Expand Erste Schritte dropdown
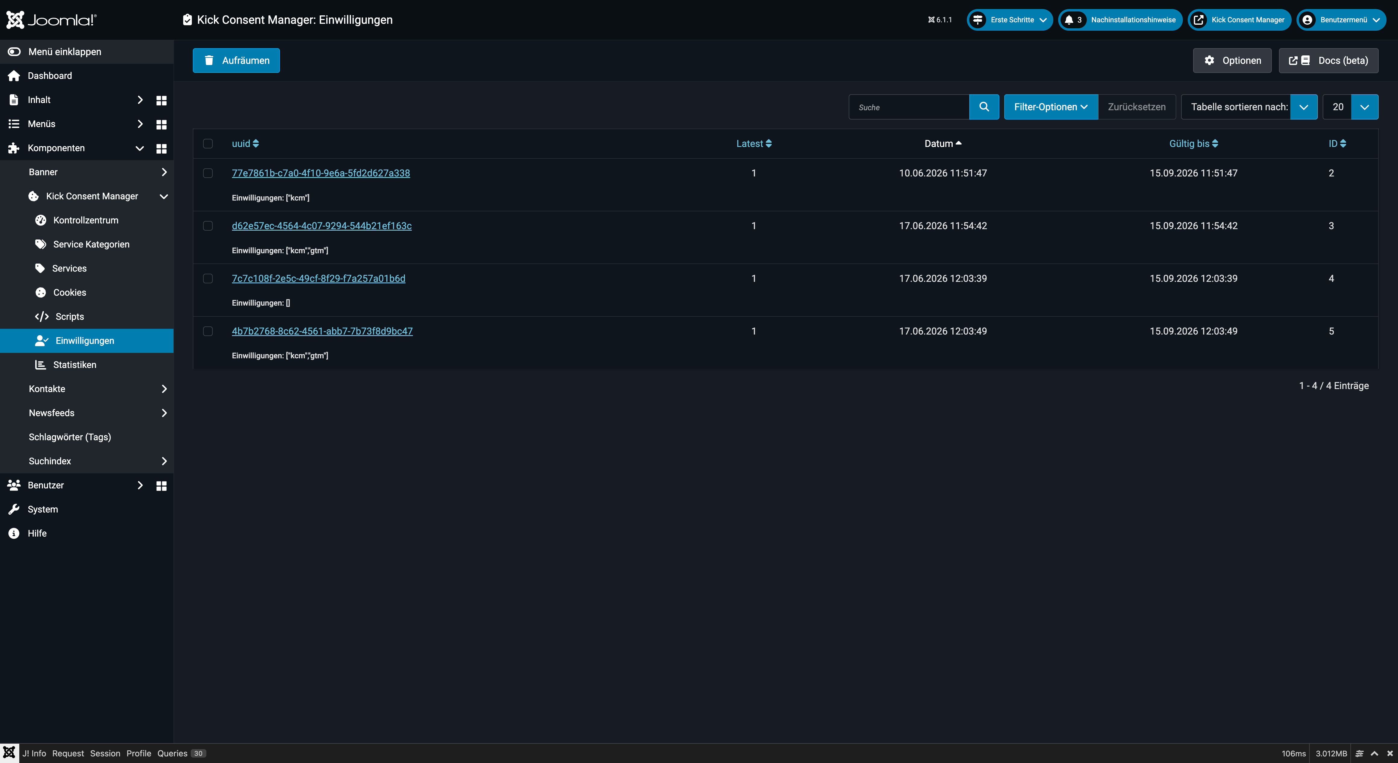 click(1009, 20)
